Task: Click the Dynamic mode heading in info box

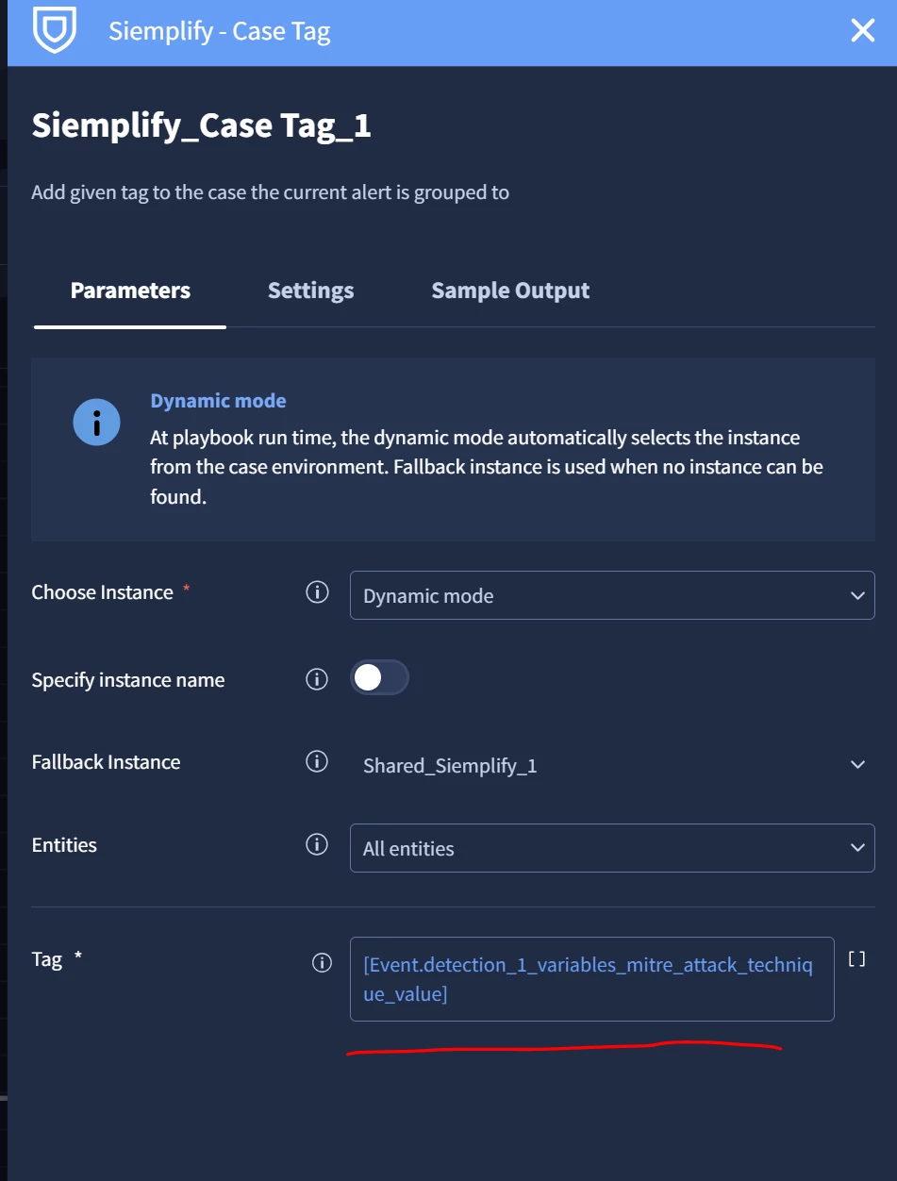Action: click(218, 401)
